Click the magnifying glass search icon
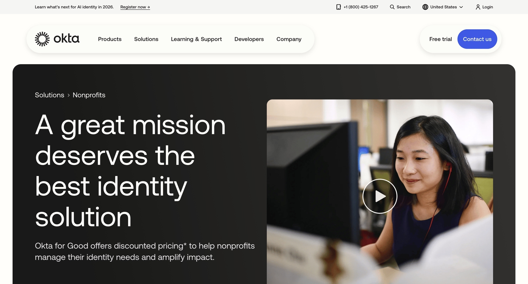The width and height of the screenshot is (528, 284). click(392, 7)
